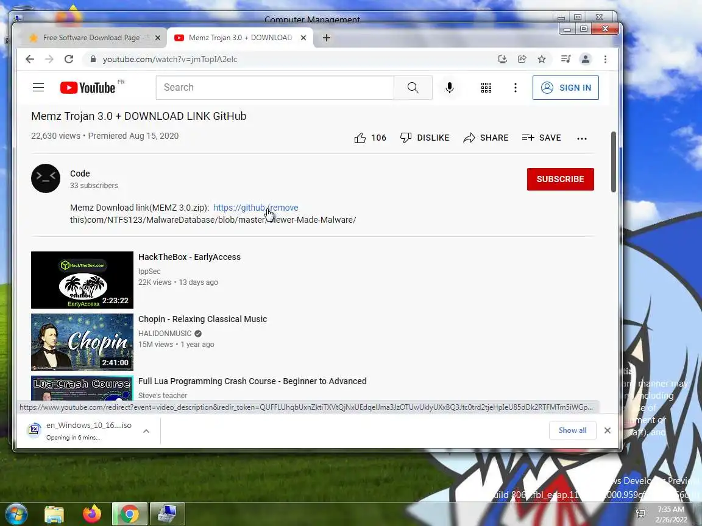Subscribe to the Code channel
The image size is (702, 526).
click(x=560, y=180)
